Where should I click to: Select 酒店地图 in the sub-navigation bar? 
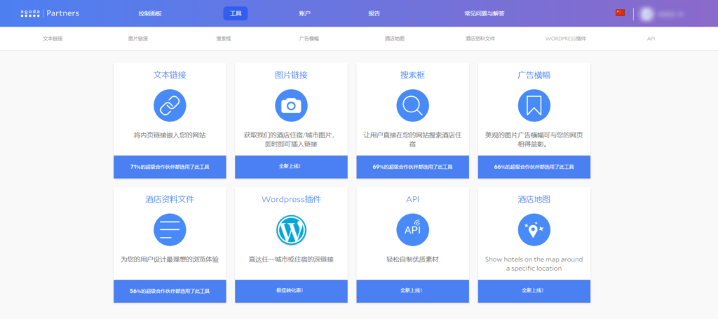coord(395,39)
